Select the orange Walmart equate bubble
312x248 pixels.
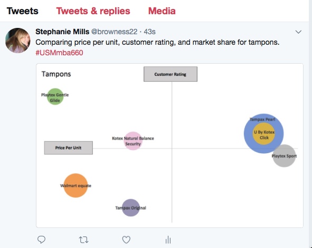[x=75, y=185]
